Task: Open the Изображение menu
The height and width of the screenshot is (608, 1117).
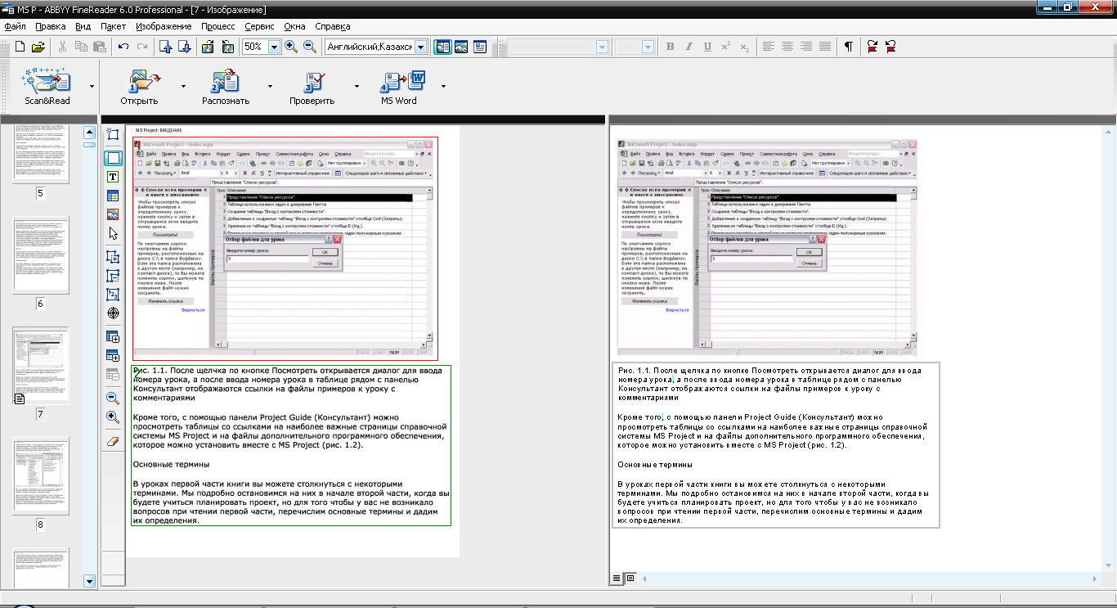Action: 164,26
